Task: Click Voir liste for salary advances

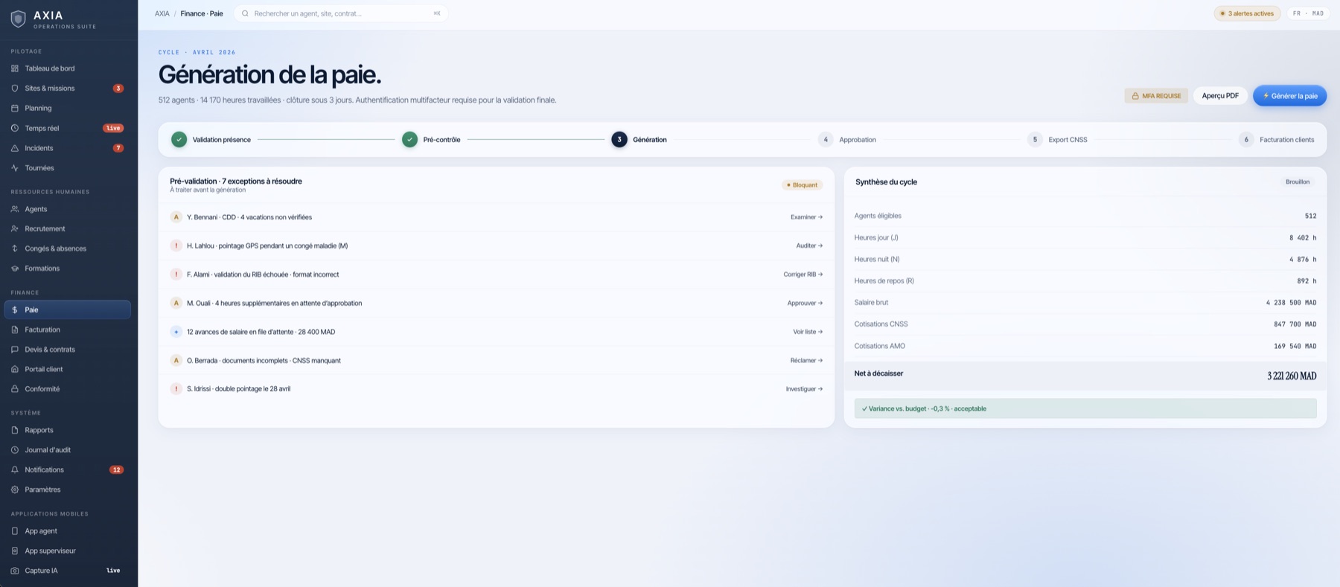Action: 808,332
